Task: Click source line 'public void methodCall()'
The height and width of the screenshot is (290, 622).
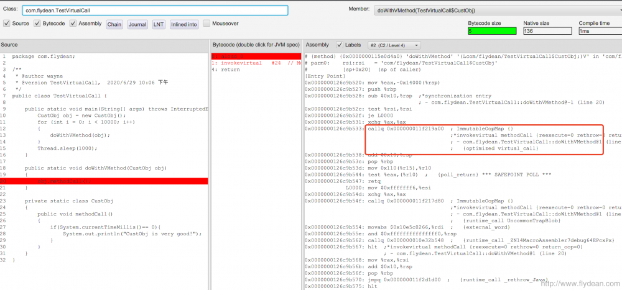Action: pyautogui.click(x=75, y=214)
